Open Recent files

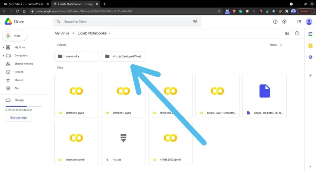click(19, 72)
